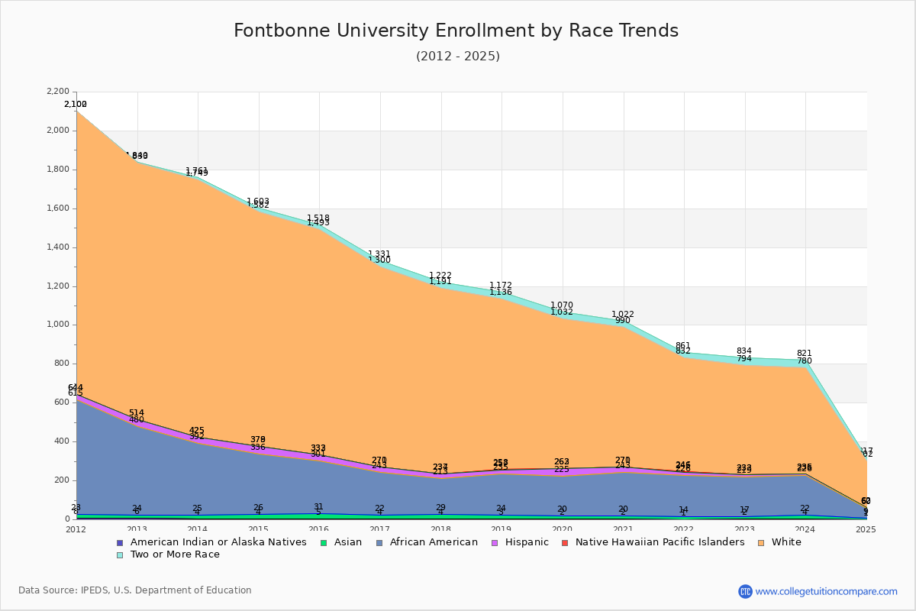Click the 1,331 data label for 2017
The height and width of the screenshot is (611, 916).
pyautogui.click(x=379, y=254)
